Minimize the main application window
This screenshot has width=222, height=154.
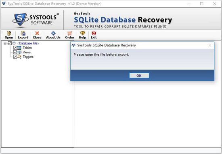[x=189, y=4]
